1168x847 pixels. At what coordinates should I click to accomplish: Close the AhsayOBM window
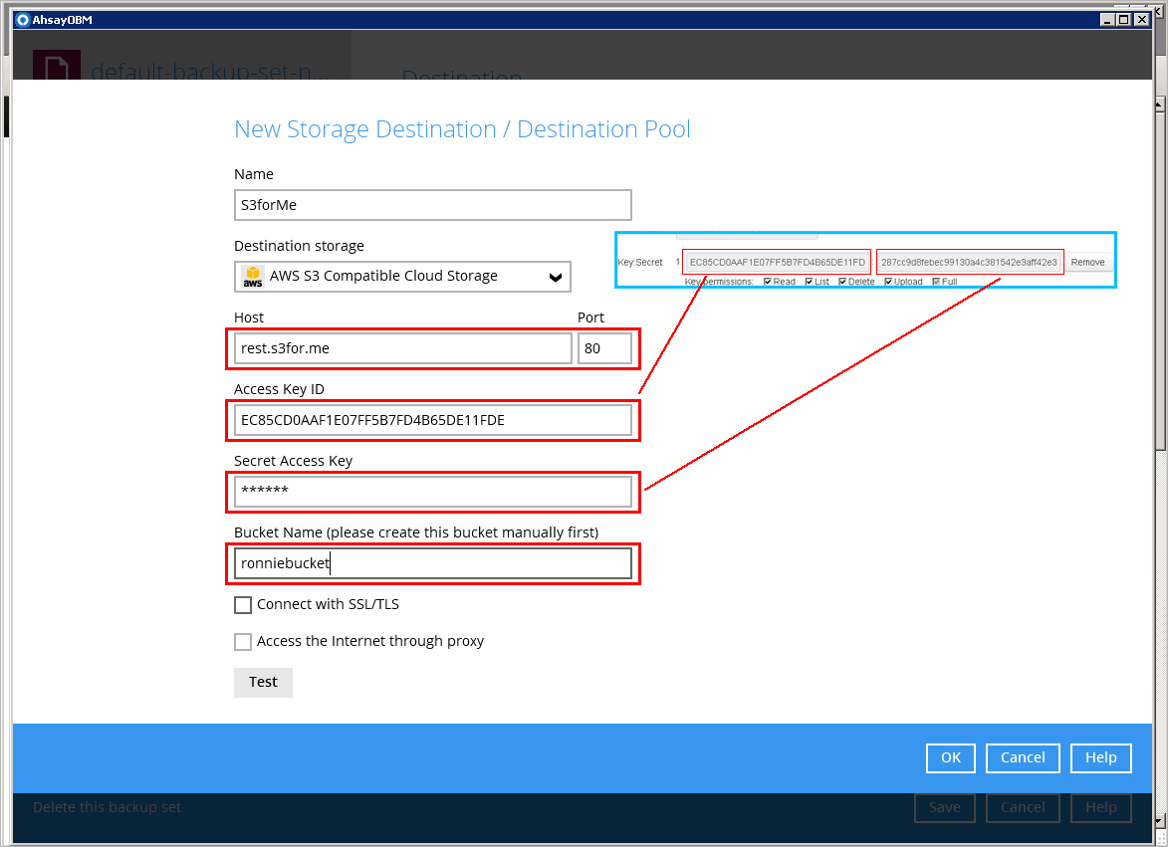pos(1142,20)
